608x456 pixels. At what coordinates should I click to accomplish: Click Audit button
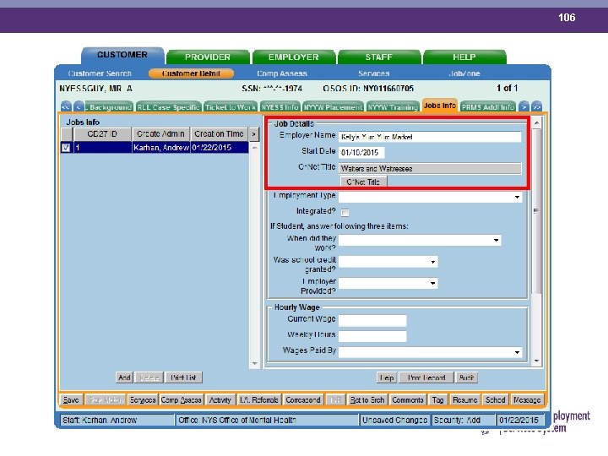point(466,377)
